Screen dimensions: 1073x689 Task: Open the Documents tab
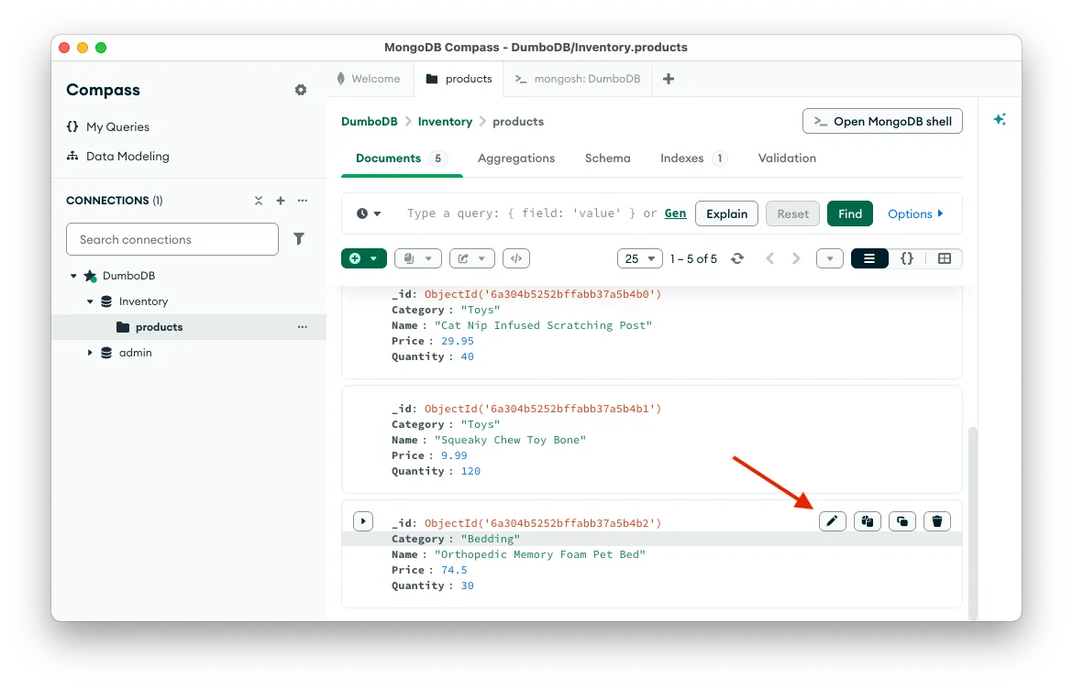[x=402, y=158]
